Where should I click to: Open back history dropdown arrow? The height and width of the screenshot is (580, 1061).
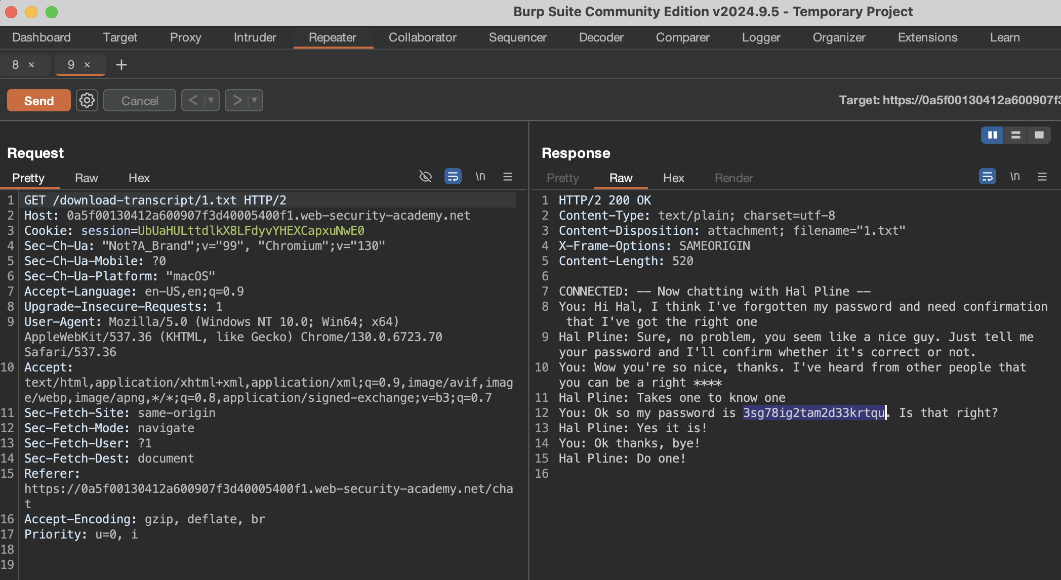(211, 100)
